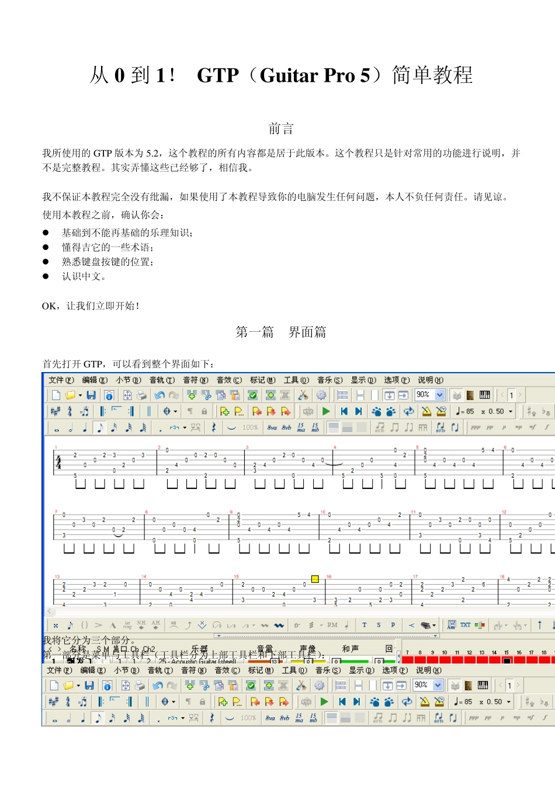This screenshot has width=555, height=785.
Task: Click dead note X in effects toolbar
Action: click(56, 625)
